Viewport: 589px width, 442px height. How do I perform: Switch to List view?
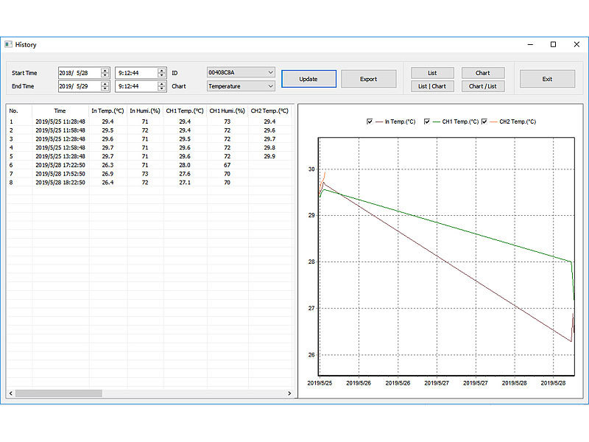[432, 73]
